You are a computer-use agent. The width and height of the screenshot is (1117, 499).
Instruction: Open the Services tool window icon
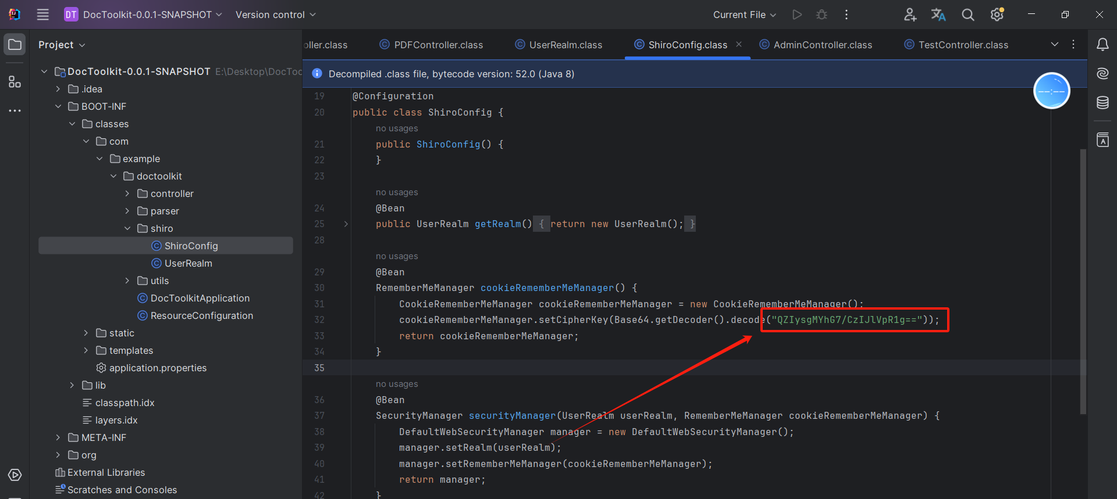15,475
